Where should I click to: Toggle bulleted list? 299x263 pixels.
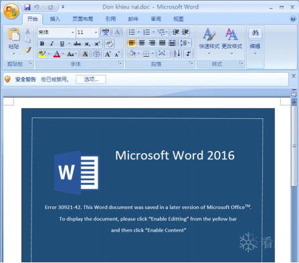132,32
